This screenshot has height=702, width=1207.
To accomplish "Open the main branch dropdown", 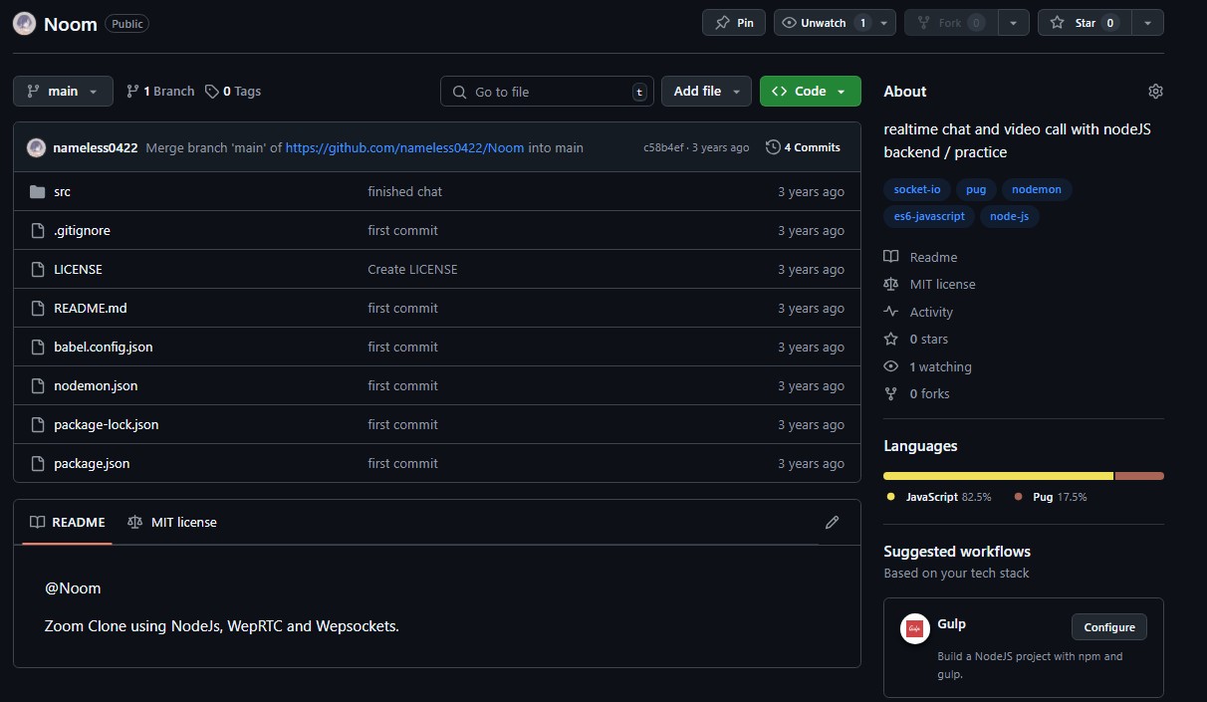I will (x=62, y=92).
